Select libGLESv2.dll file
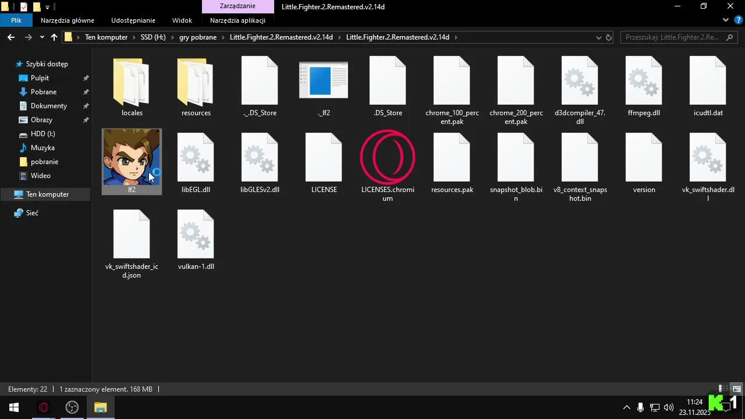This screenshot has width=745, height=419. [x=260, y=163]
